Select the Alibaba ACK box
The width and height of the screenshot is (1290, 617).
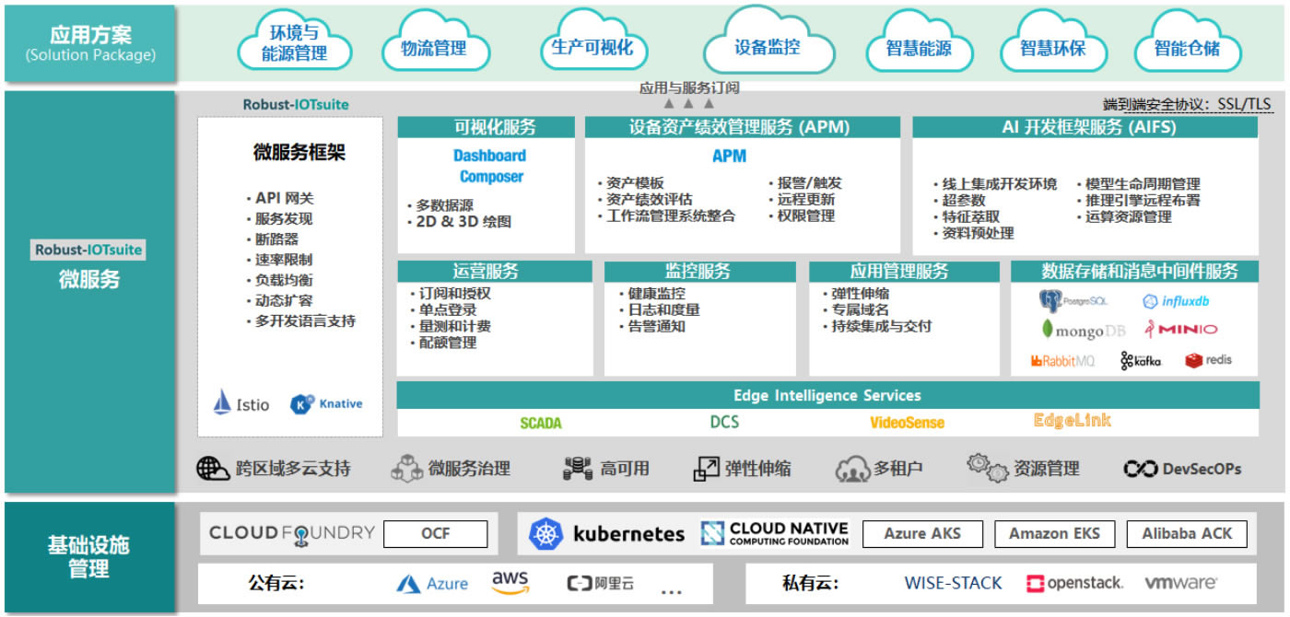[x=1188, y=533]
